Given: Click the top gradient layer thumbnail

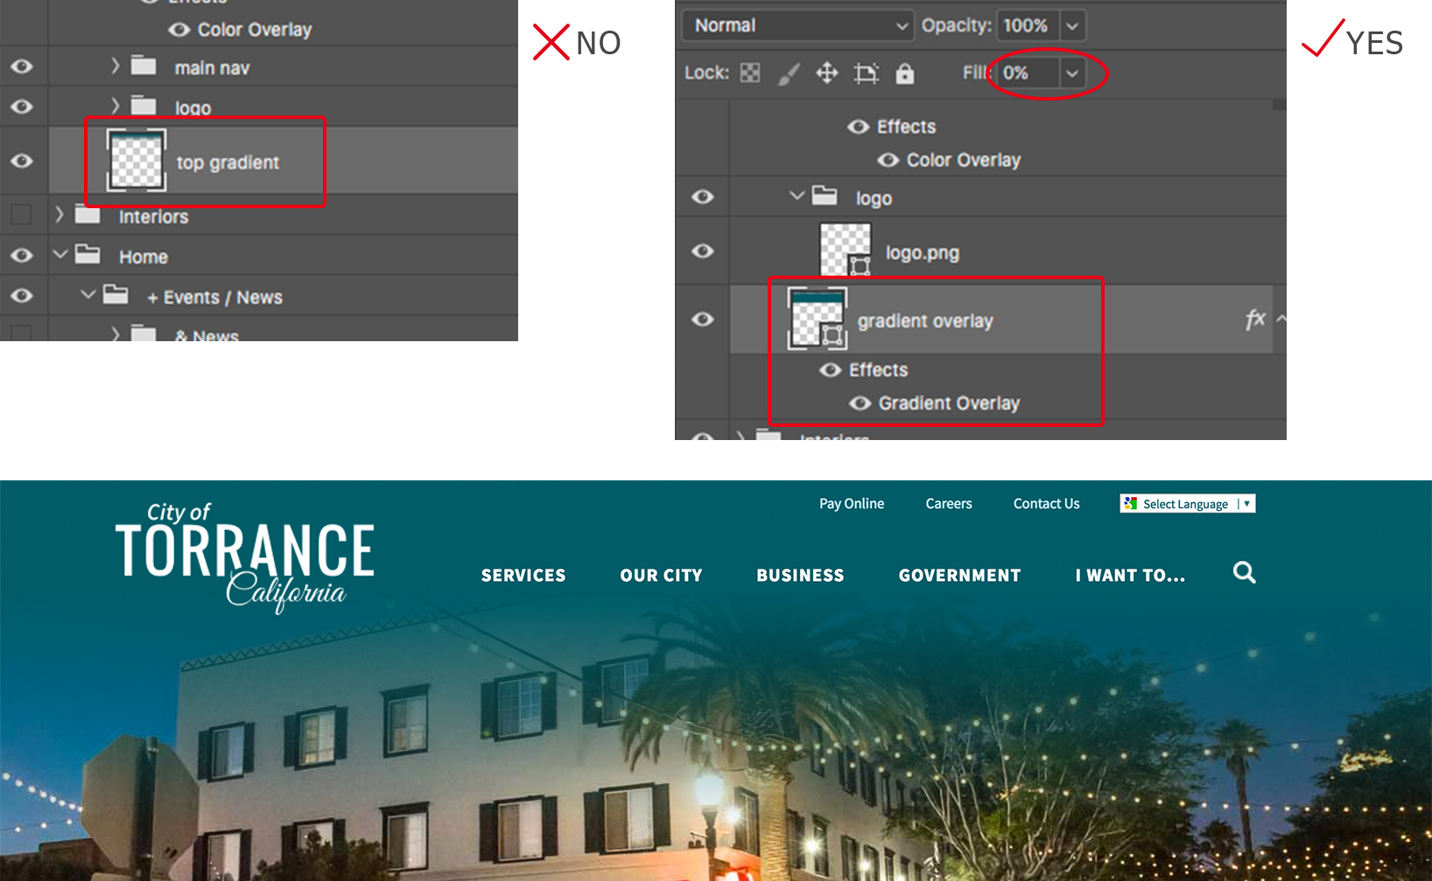Looking at the screenshot, I should coord(137,160).
